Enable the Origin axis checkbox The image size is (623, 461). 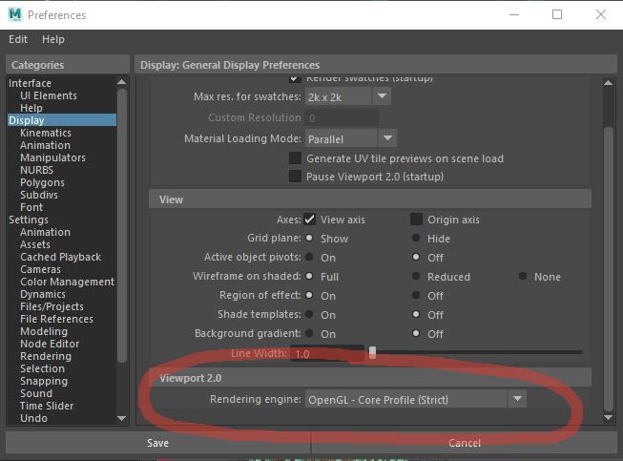pyautogui.click(x=417, y=220)
